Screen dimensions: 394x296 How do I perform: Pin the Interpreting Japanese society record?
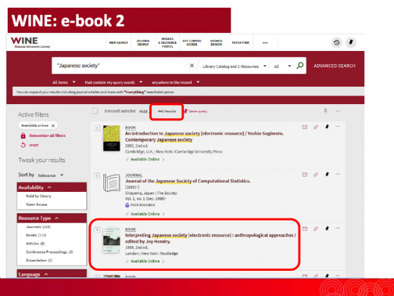click(x=327, y=228)
